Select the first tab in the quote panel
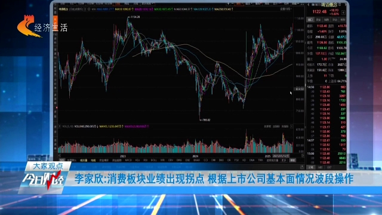This screenshot has height=215, width=382. pos(310,20)
